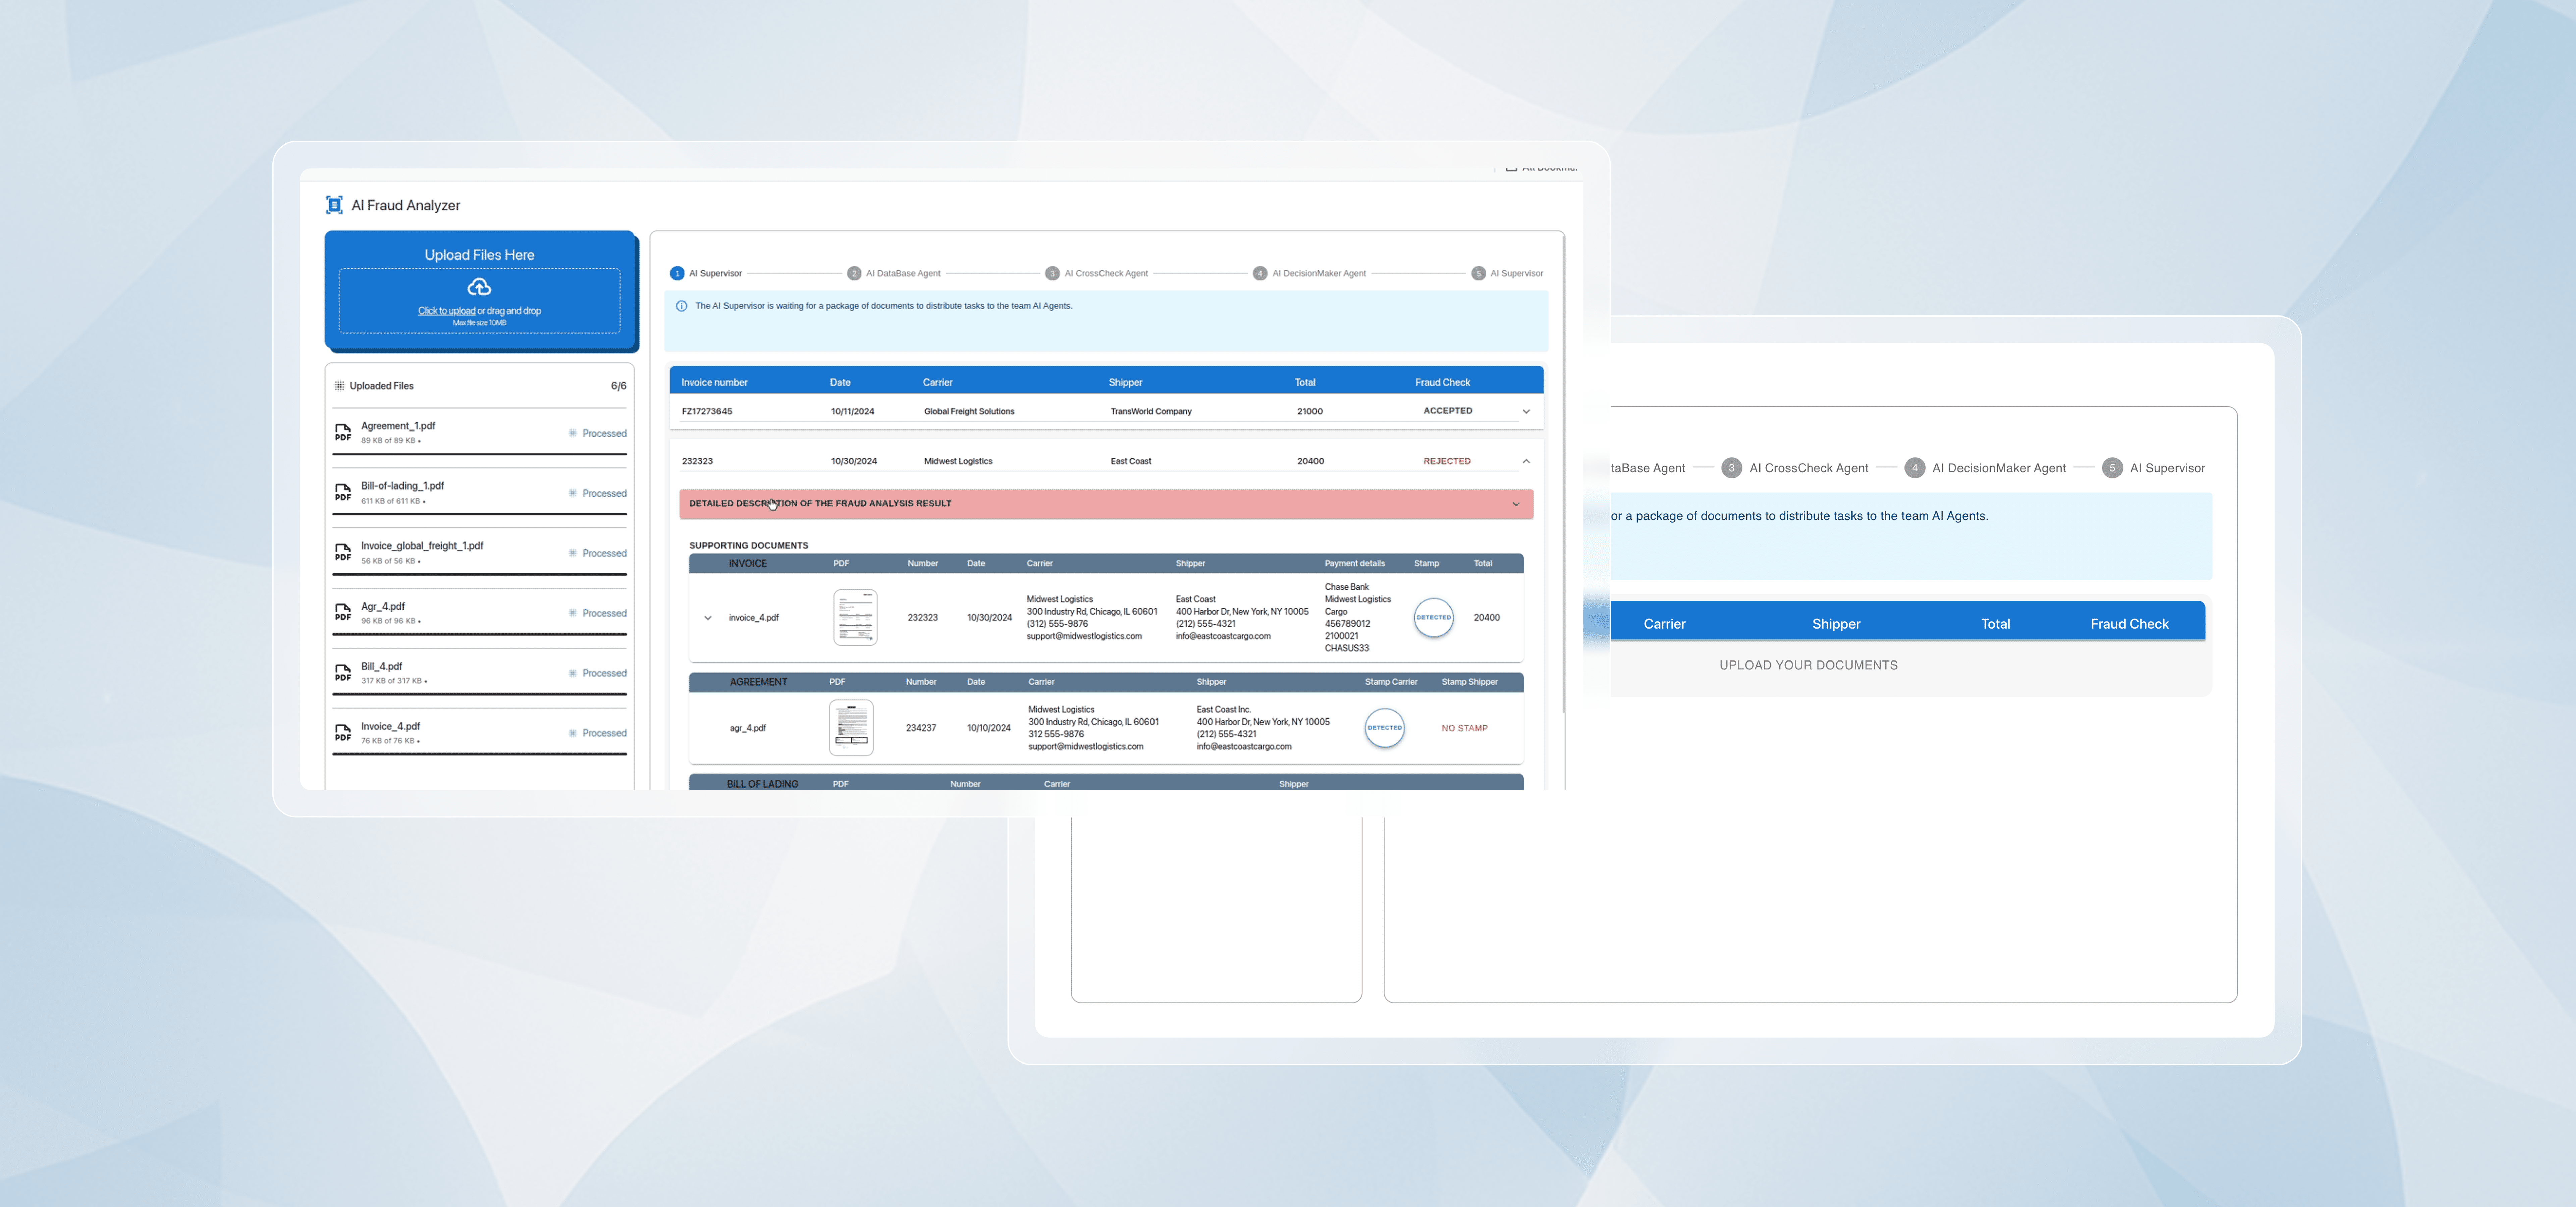The height and width of the screenshot is (1207, 2576).
Task: Expand the ACCEPTED invoice FZ17273645 row chevron
Action: pos(1526,412)
